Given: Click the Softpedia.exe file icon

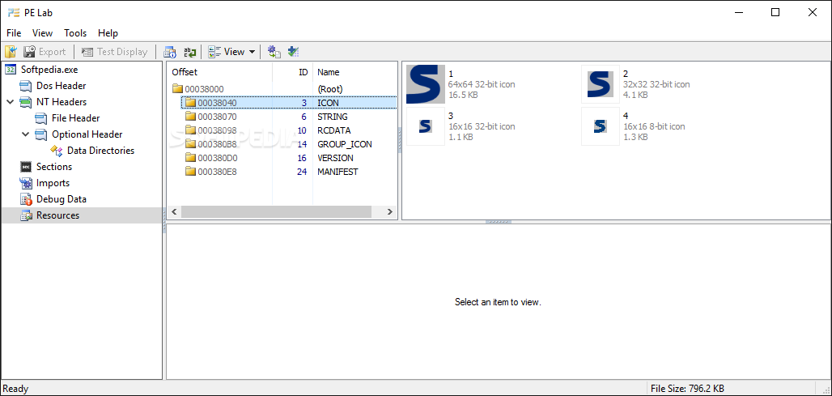Looking at the screenshot, I should [11, 70].
